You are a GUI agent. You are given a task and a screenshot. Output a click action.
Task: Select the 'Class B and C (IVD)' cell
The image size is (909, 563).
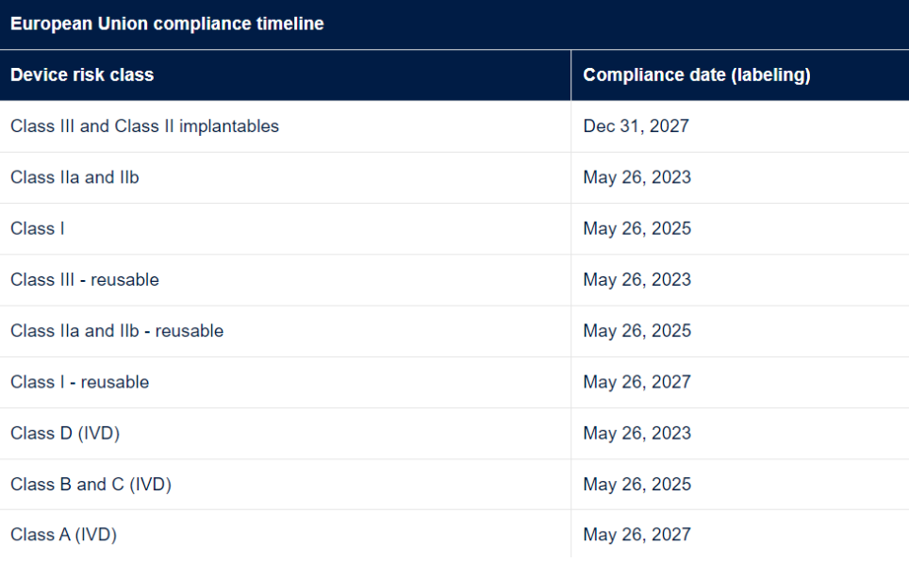[x=91, y=485]
